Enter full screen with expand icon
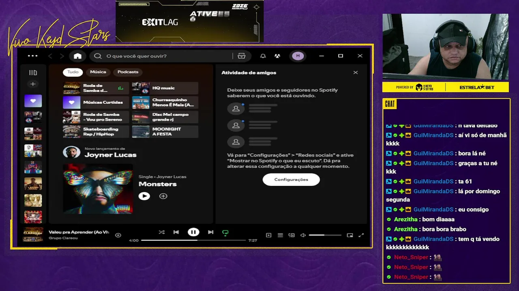 pyautogui.click(x=361, y=235)
